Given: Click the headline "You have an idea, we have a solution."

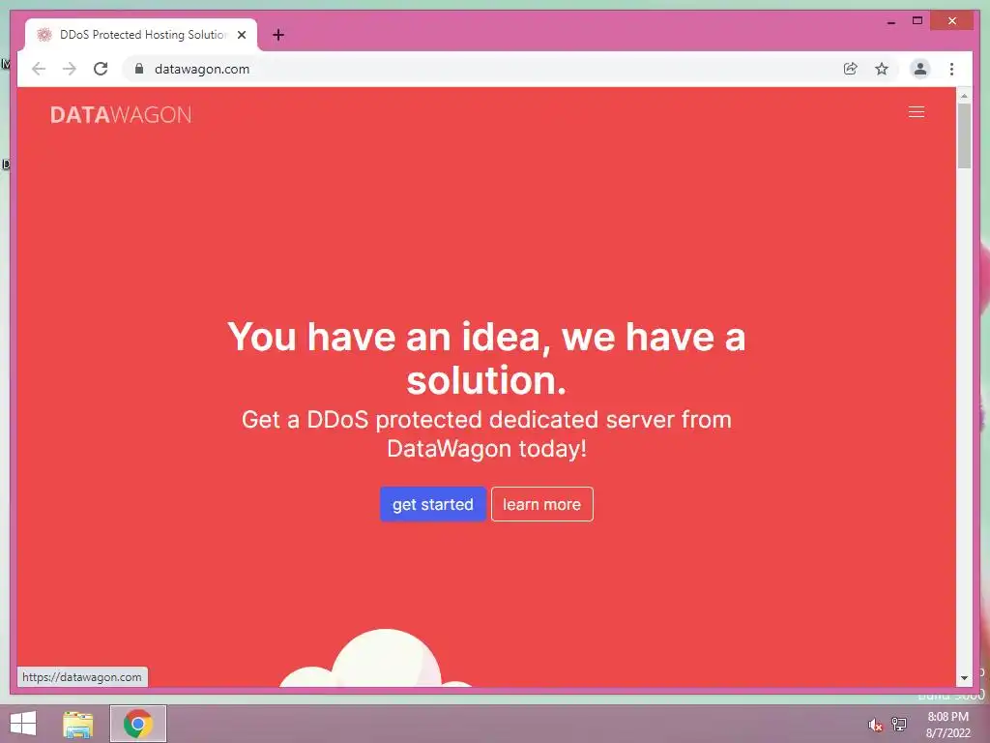Looking at the screenshot, I should [x=486, y=358].
